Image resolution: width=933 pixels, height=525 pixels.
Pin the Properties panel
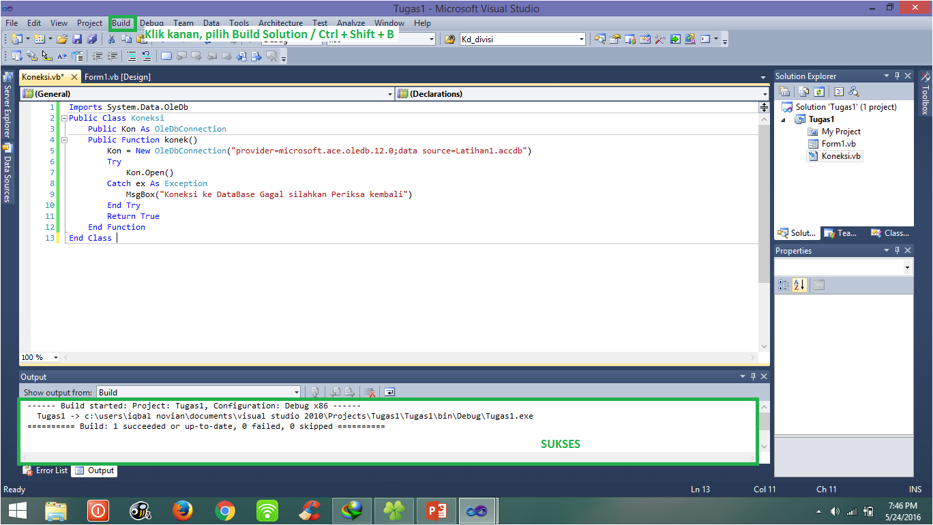click(897, 250)
